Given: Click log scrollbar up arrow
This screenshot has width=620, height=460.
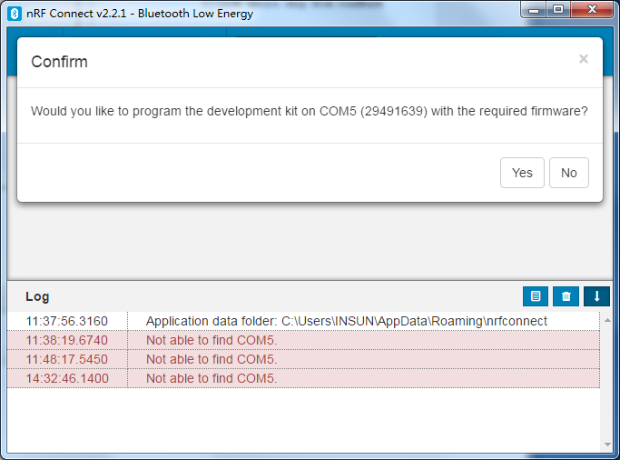Looking at the screenshot, I should (607, 320).
